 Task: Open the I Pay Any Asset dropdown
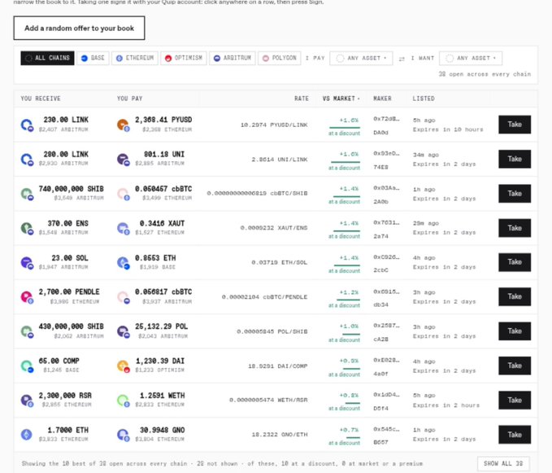click(361, 58)
